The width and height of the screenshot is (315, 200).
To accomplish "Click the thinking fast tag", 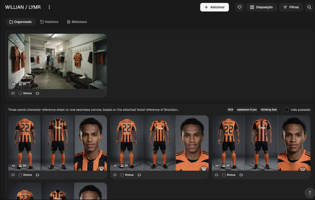I will click(269, 110).
